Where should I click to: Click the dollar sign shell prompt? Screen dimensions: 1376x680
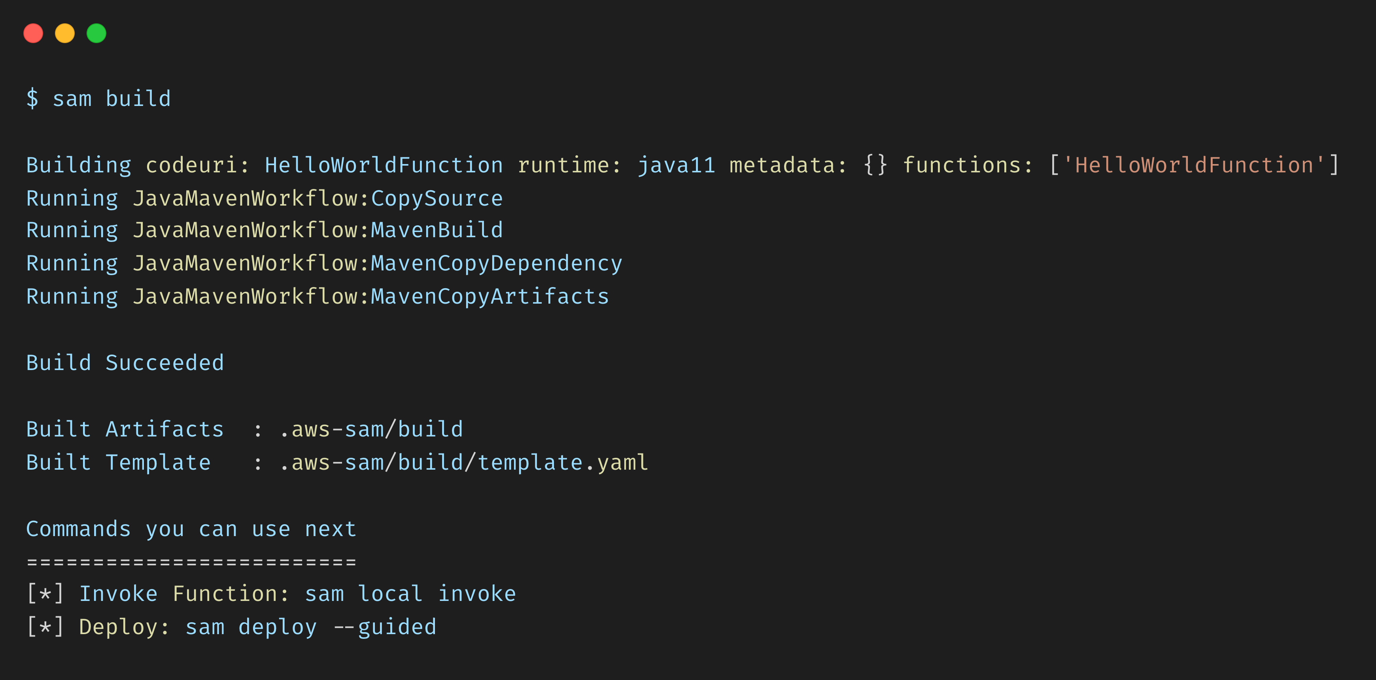tap(32, 99)
